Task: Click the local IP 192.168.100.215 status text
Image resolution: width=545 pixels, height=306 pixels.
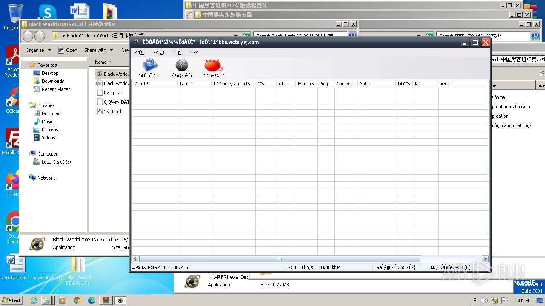Action: (160, 267)
